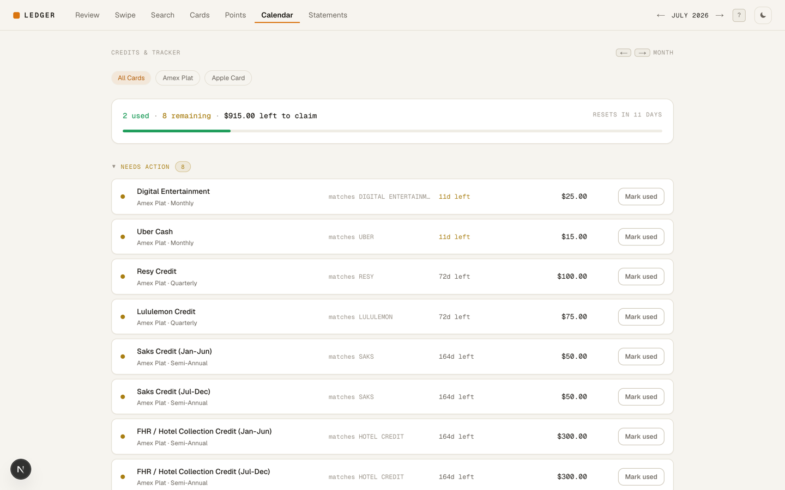Open the help question mark button
785x490 pixels.
[x=739, y=15]
